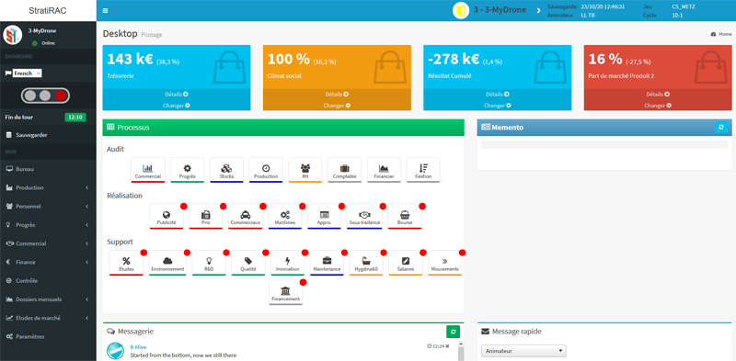Open the Commerciaux tile
The image size is (736, 361).
[x=245, y=217]
